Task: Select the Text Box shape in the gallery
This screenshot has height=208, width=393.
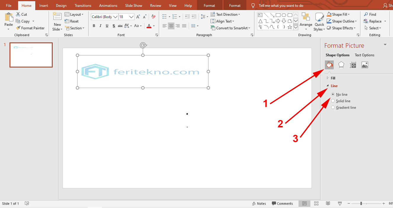Action: tap(260, 15)
